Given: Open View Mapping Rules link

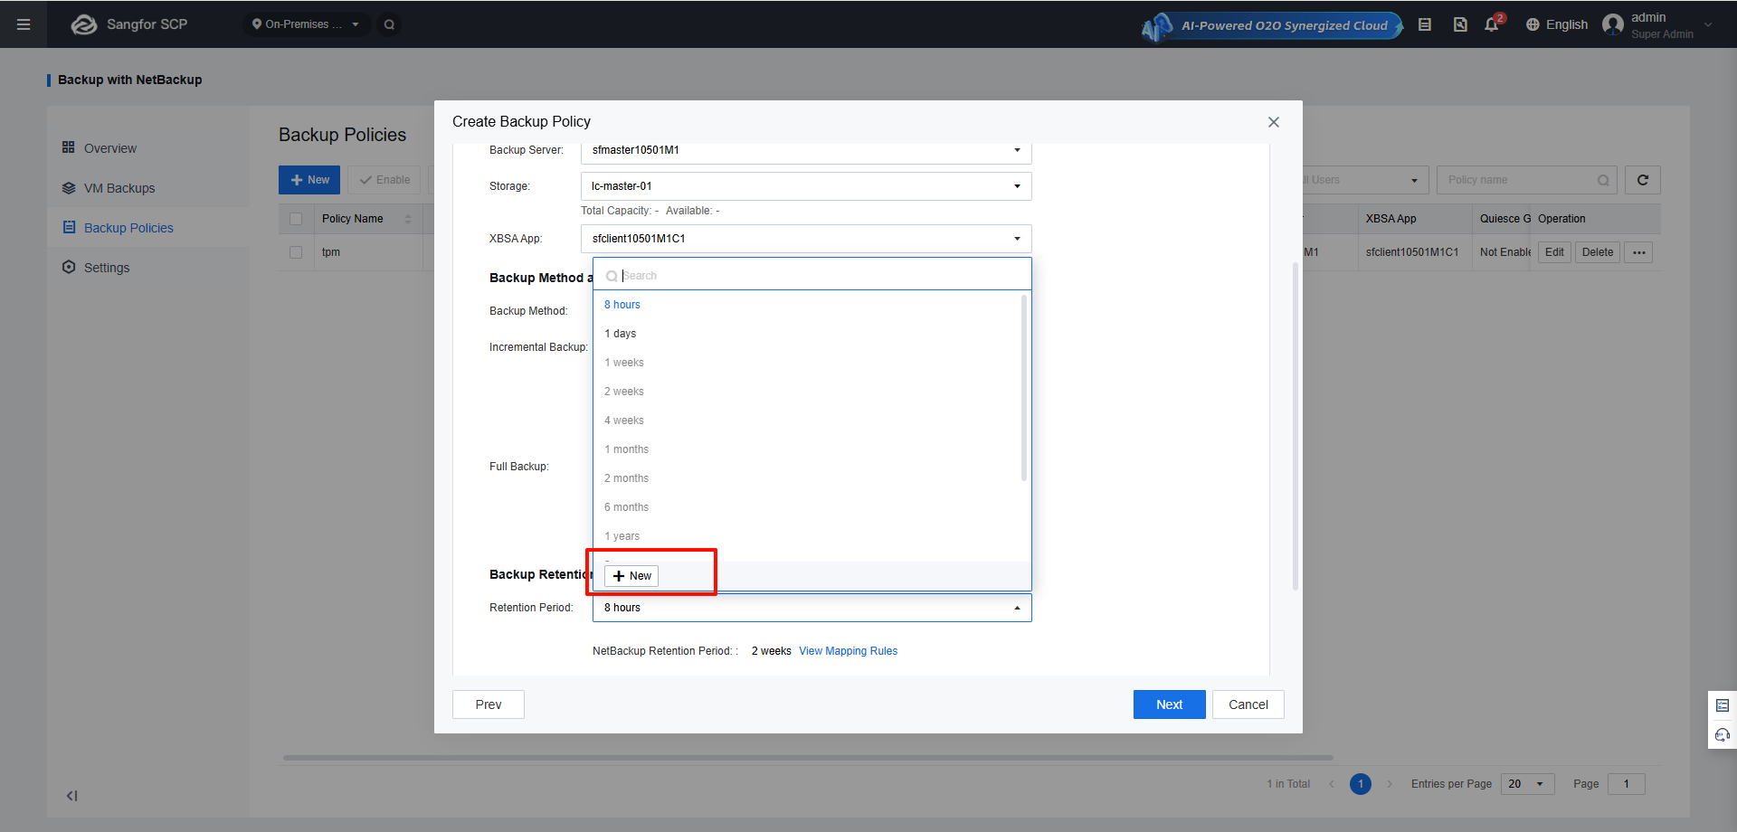Looking at the screenshot, I should [x=848, y=651].
